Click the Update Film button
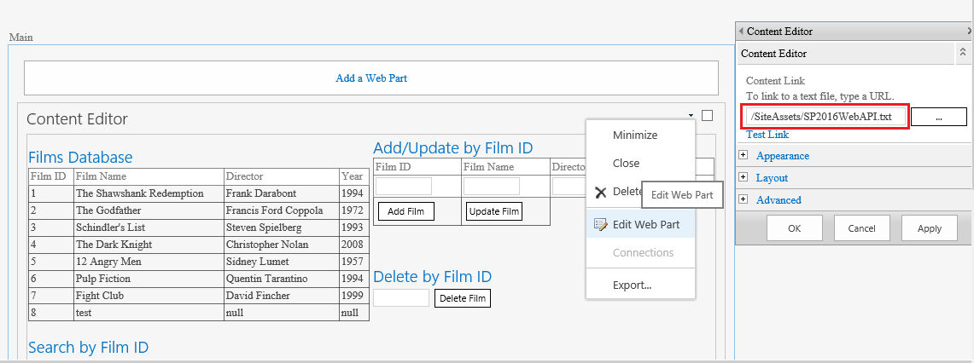The image size is (974, 363). (x=494, y=211)
